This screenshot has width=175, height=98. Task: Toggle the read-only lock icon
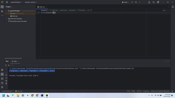pyautogui.click(x=172, y=91)
